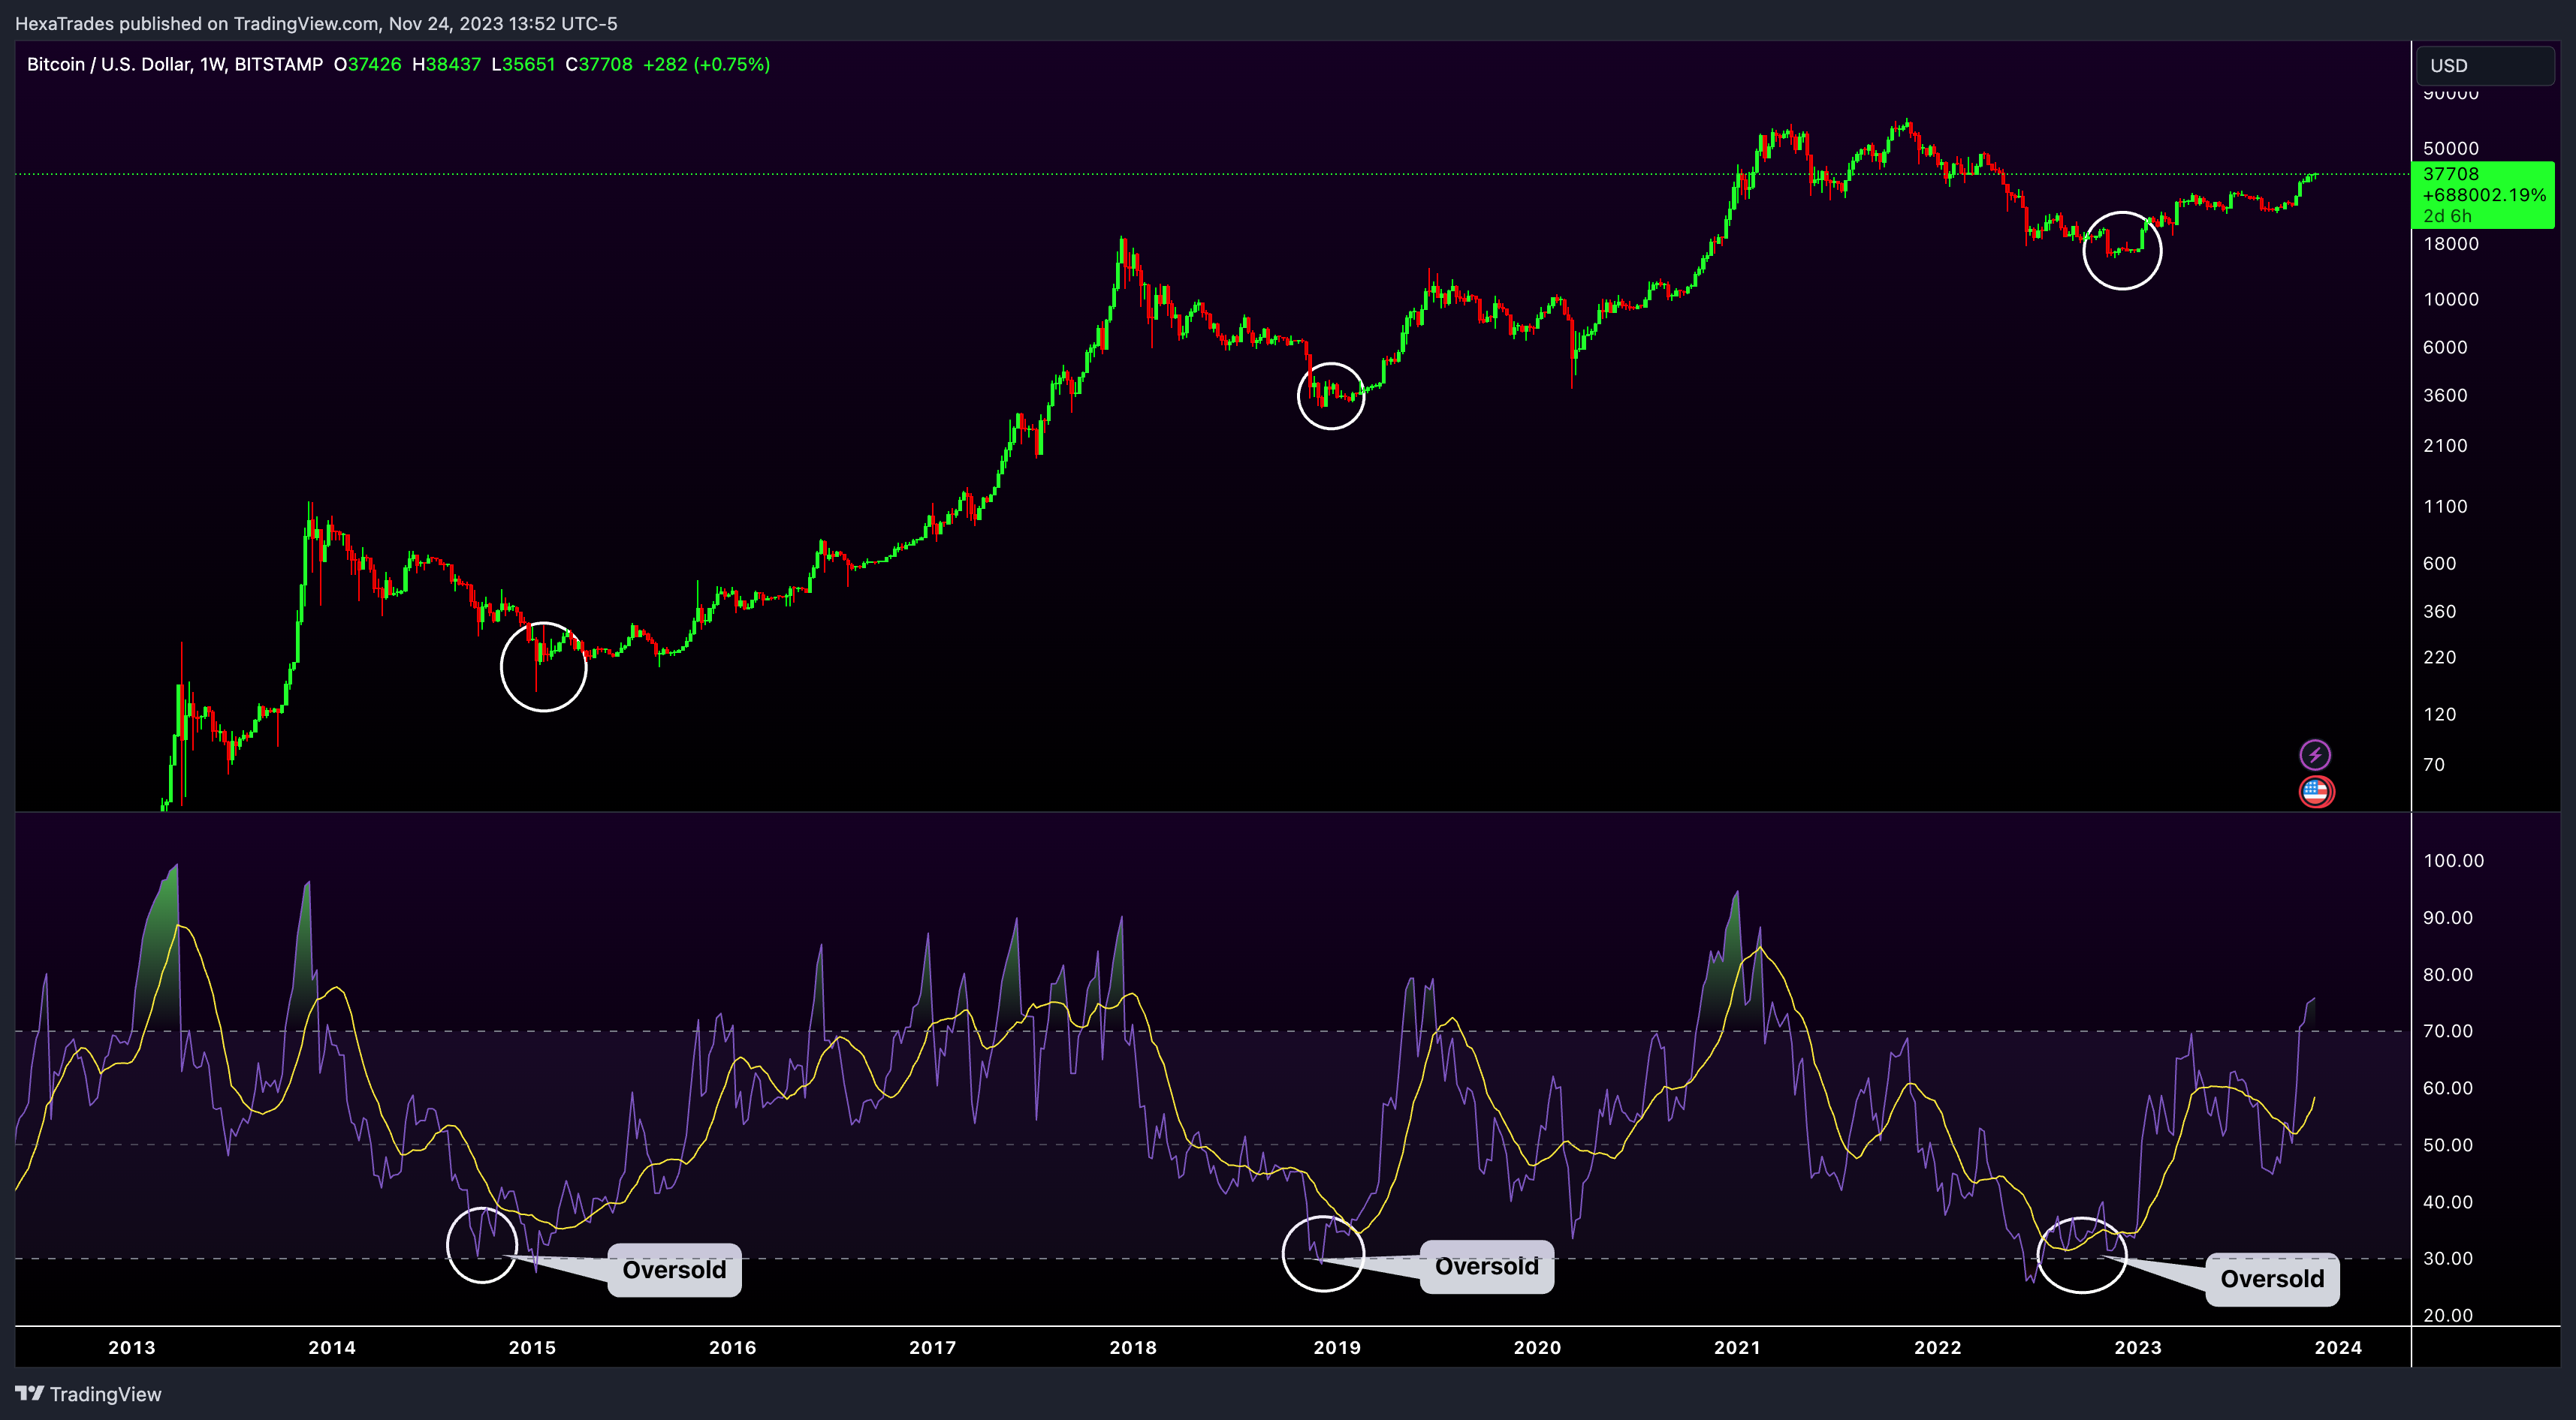Image resolution: width=2576 pixels, height=1420 pixels.
Task: Click the 2019 label on time axis
Action: pos(1337,1347)
